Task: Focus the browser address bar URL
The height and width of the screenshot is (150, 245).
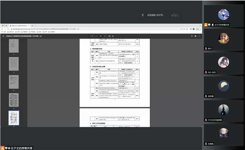Action: tap(46, 29)
